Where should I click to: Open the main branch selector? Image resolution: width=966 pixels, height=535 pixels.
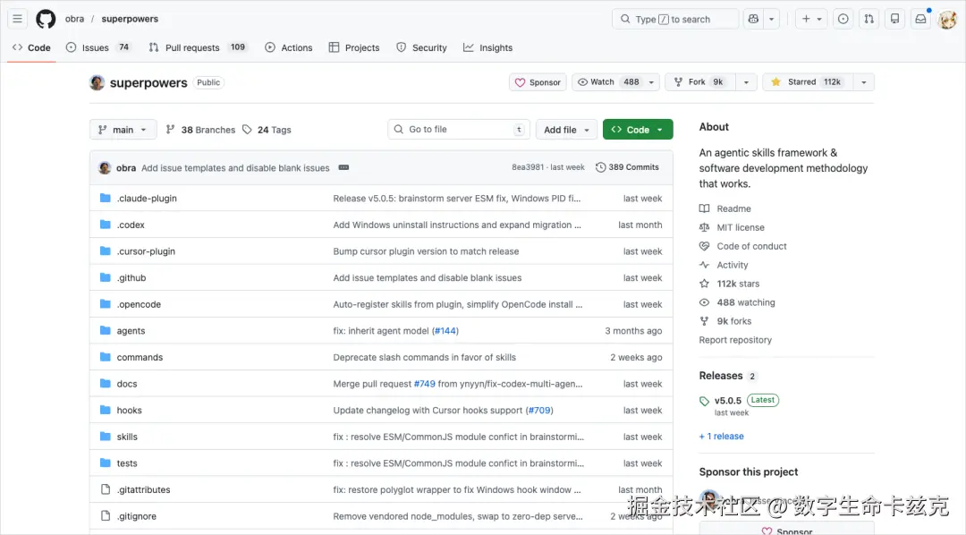pyautogui.click(x=123, y=130)
